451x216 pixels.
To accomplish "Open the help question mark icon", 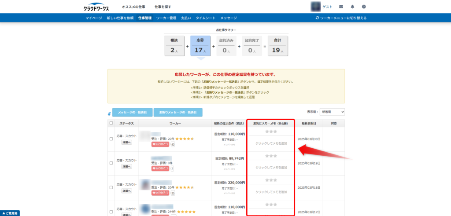I will point(364,7).
